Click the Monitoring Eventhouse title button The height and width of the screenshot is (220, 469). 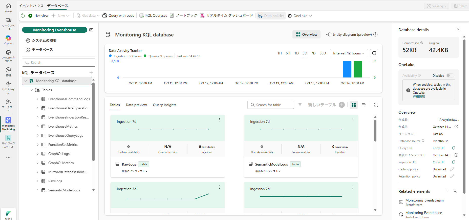coord(55,30)
